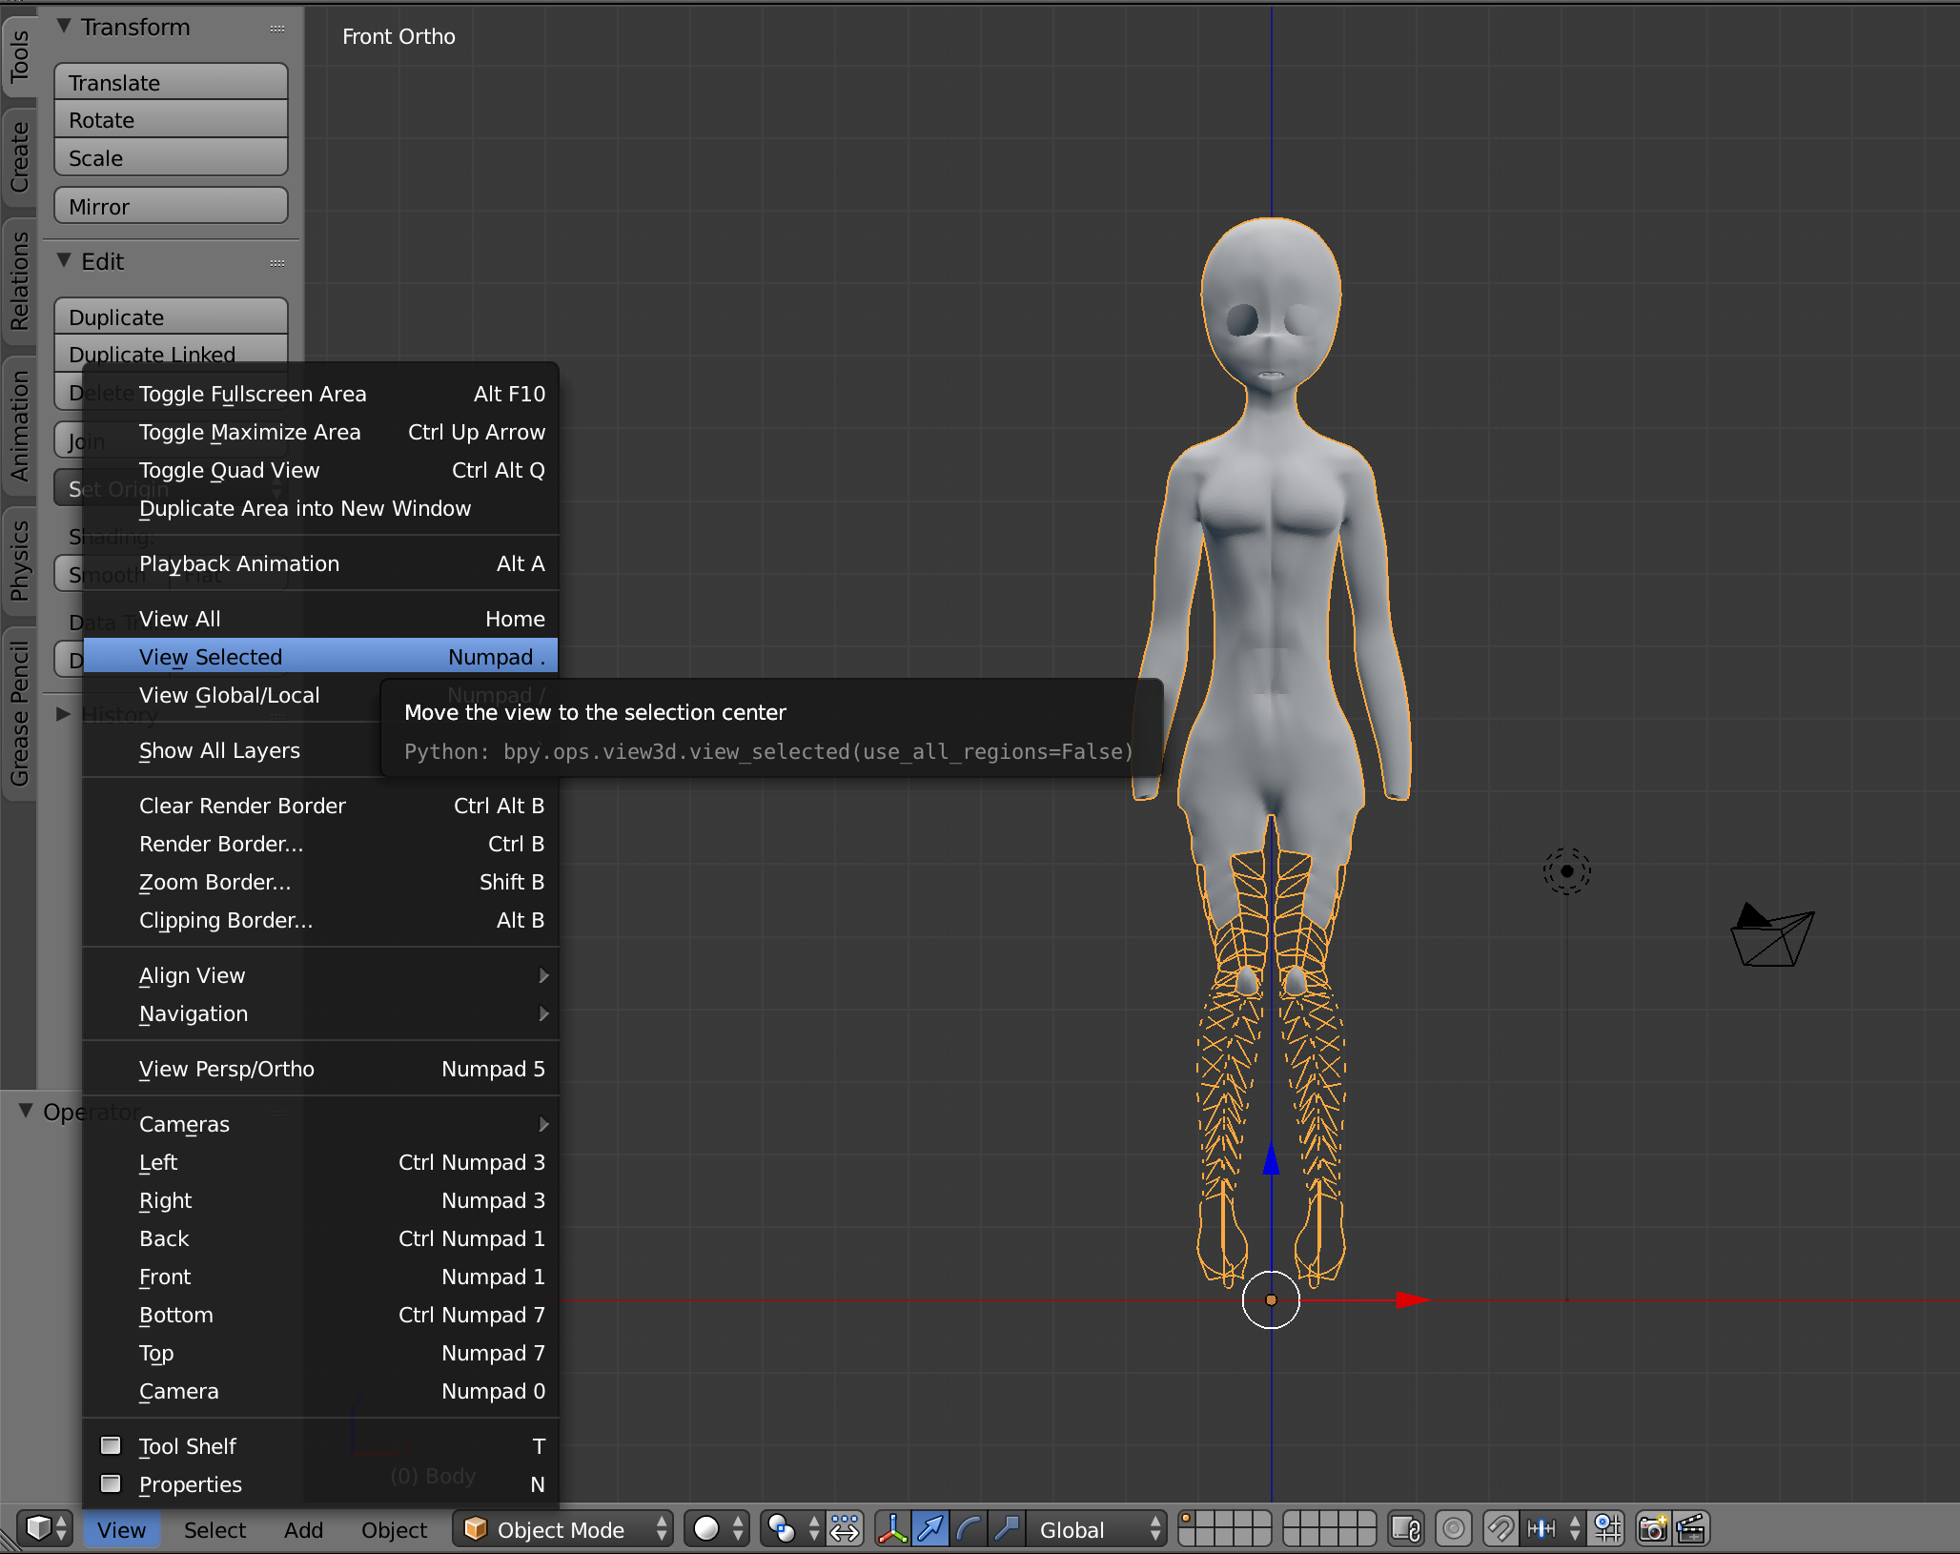The height and width of the screenshot is (1554, 1960).
Task: Open the Object menu in header
Action: 394,1529
